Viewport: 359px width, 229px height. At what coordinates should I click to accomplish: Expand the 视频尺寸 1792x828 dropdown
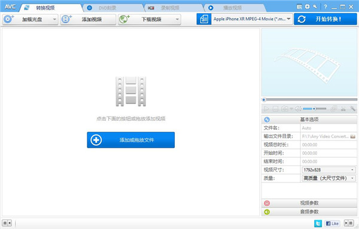pyautogui.click(x=328, y=170)
